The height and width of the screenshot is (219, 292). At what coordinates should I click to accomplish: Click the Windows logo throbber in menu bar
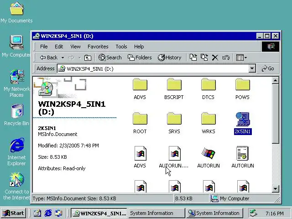271,47
